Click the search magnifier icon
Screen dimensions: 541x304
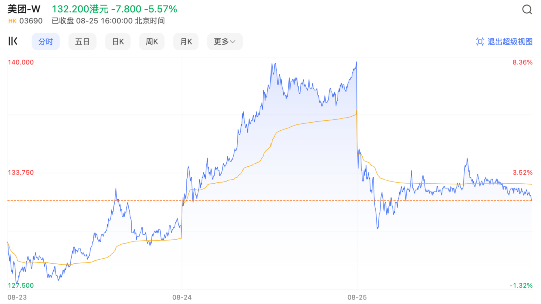[x=527, y=10]
